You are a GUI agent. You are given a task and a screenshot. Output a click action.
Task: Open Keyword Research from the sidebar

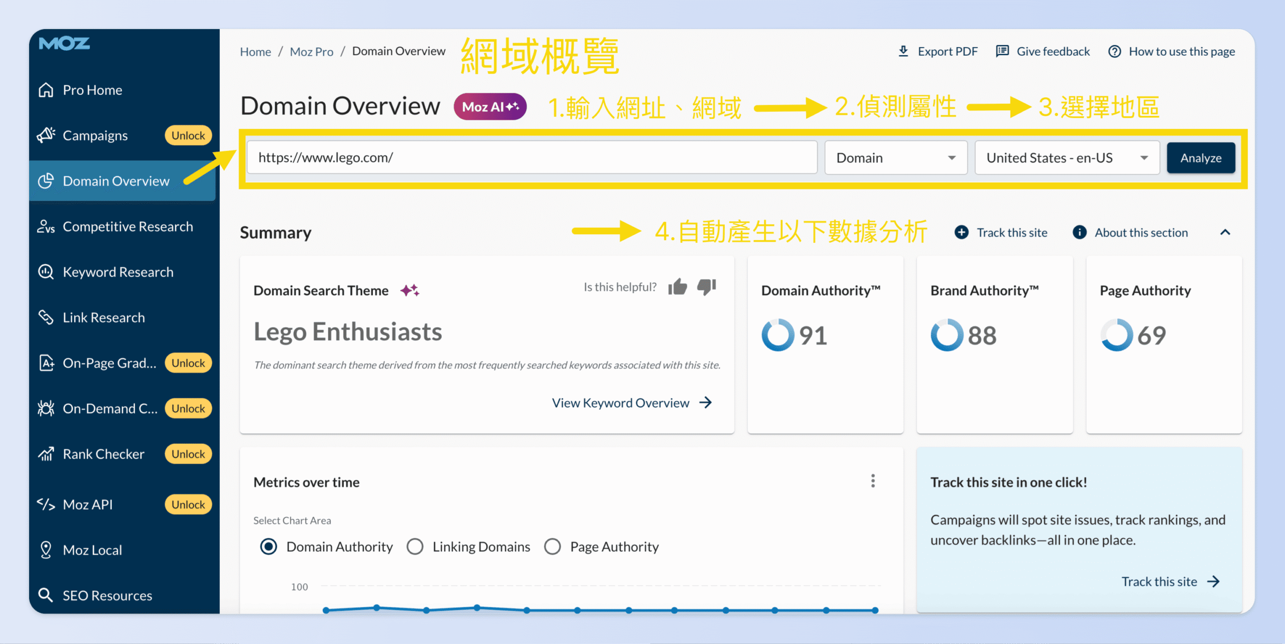point(117,271)
